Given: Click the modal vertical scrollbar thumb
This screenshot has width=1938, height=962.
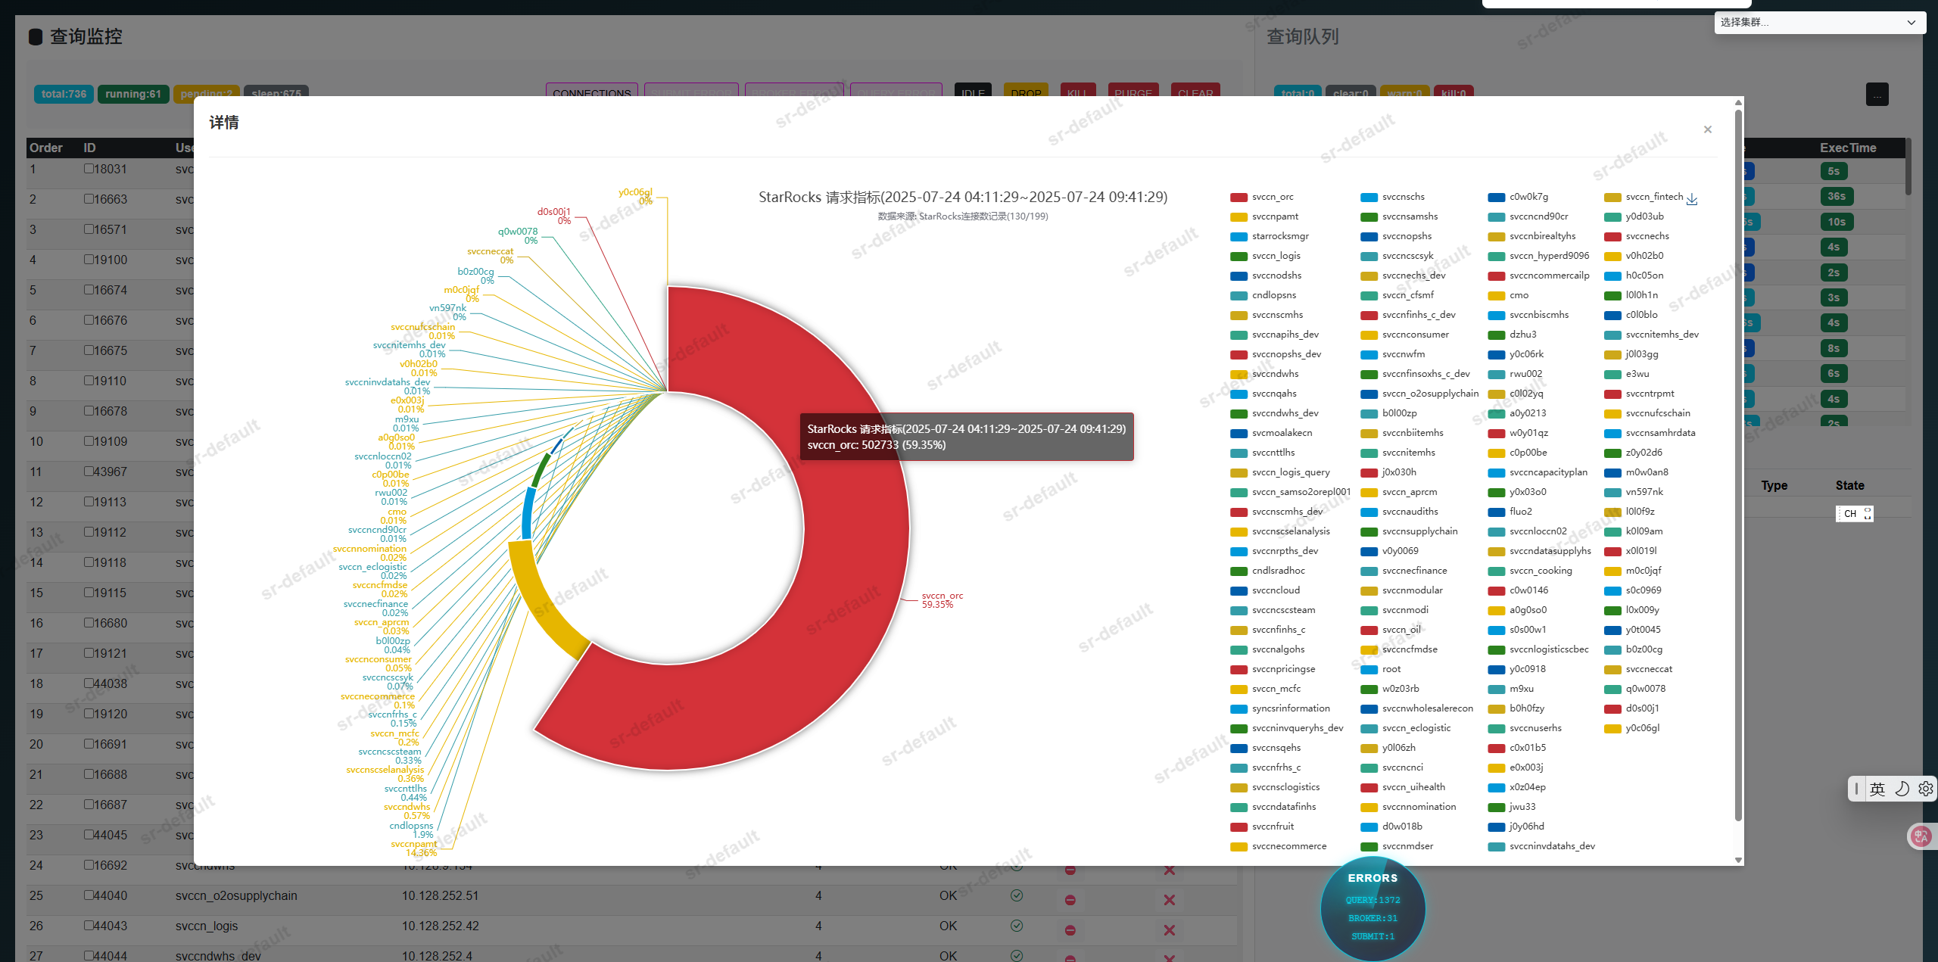Looking at the screenshot, I should click(1738, 465).
